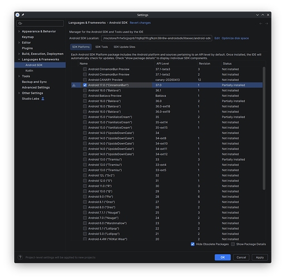Check Android 13.0 ("Tiramisu") API 33 checkbox
The height and width of the screenshot is (280, 285).
click(x=85, y=160)
